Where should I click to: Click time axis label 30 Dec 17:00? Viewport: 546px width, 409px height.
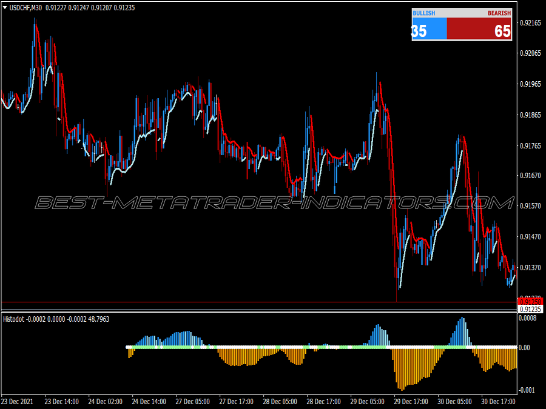point(498,402)
